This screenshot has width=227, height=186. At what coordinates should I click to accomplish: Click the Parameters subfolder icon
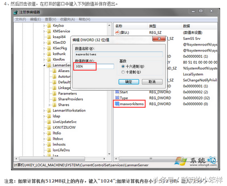[x=54, y=93]
